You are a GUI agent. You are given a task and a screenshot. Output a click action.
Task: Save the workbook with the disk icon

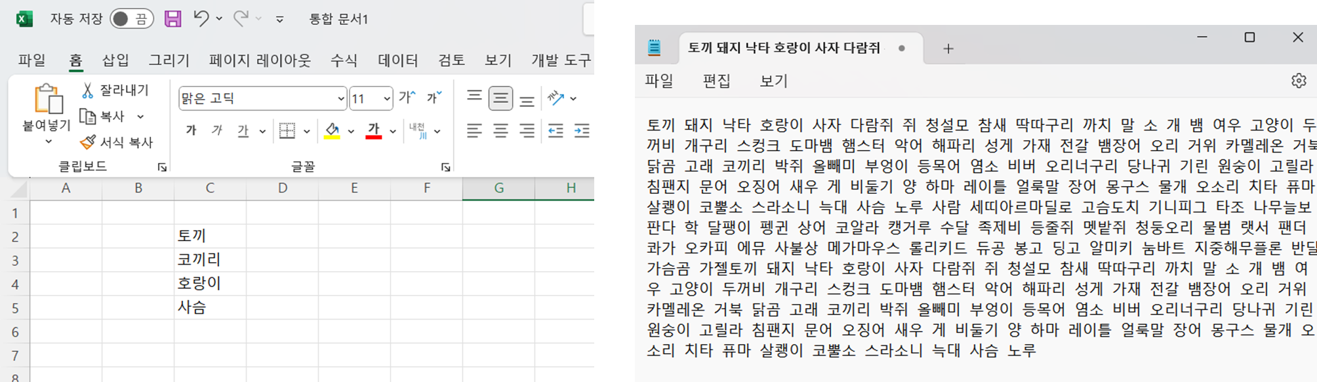click(172, 18)
